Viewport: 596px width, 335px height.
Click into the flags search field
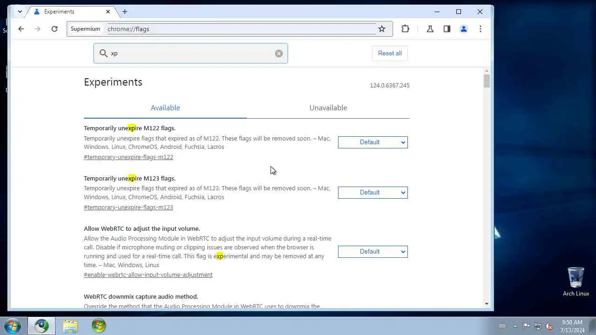[190, 54]
